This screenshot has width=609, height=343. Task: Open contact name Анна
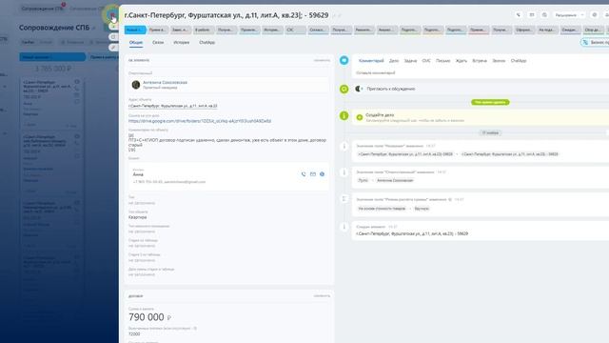(x=138, y=174)
